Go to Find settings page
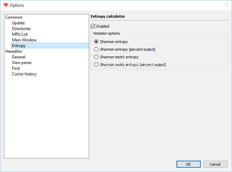This screenshot has width=232, height=172. (16, 68)
